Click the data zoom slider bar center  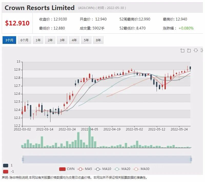click(107, 159)
